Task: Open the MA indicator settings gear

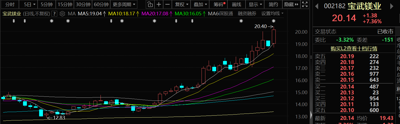Action: coord(62,14)
